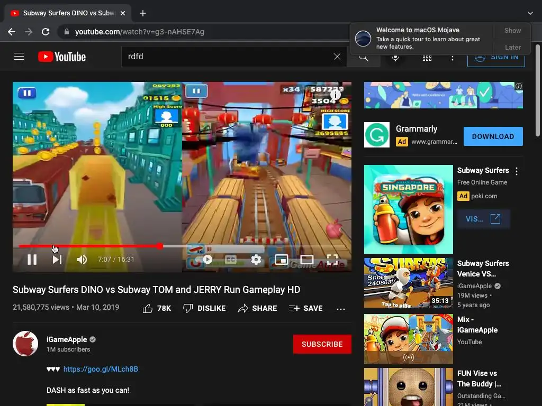Click Show on macOS Mojave notification
542x406 pixels.
pos(512,30)
